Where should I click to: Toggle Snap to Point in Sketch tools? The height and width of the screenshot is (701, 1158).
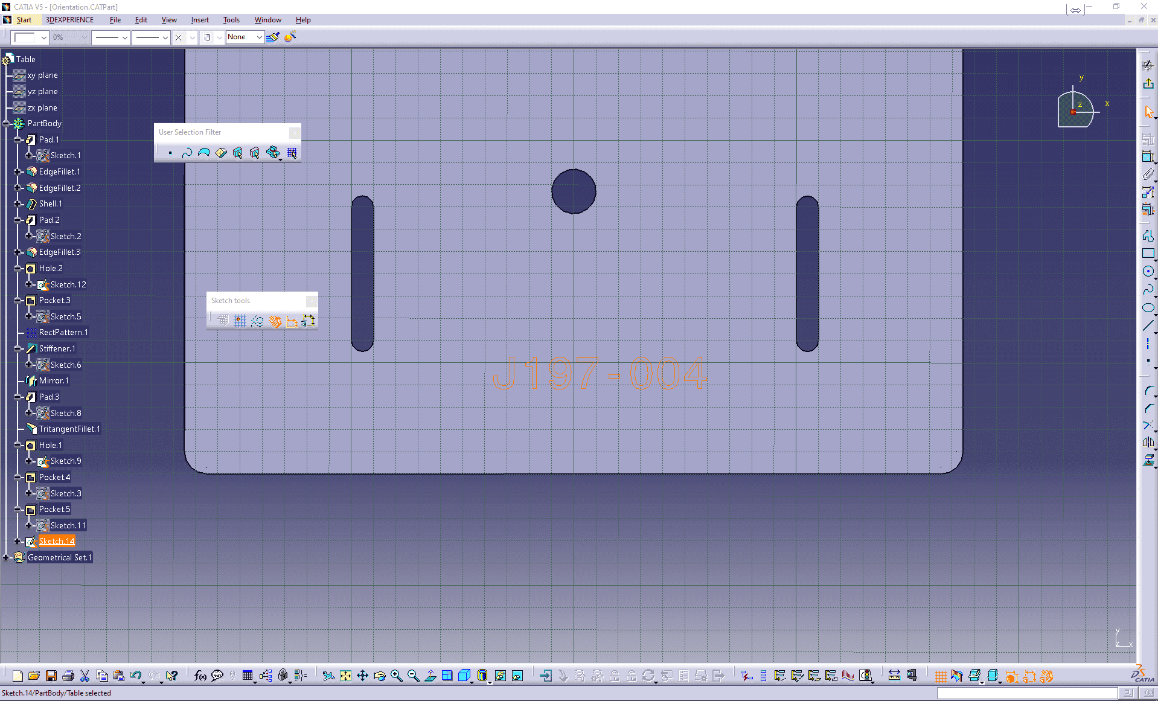click(240, 321)
